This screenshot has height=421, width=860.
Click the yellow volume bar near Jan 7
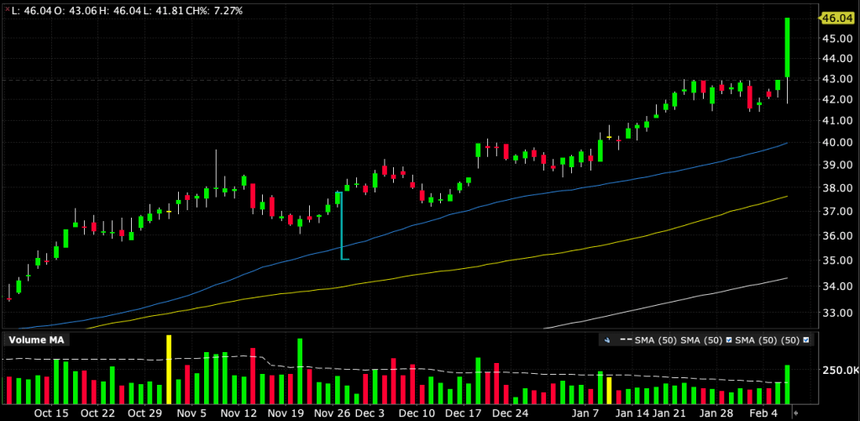point(609,390)
